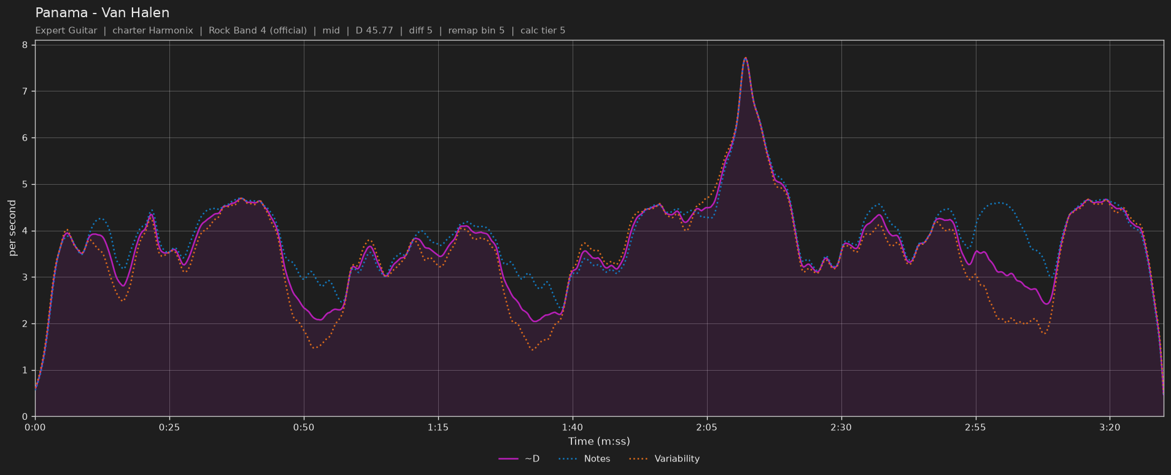Image resolution: width=1171 pixels, height=475 pixels.
Task: Click the '2:55' x-axis tick label
Action: tap(975, 427)
